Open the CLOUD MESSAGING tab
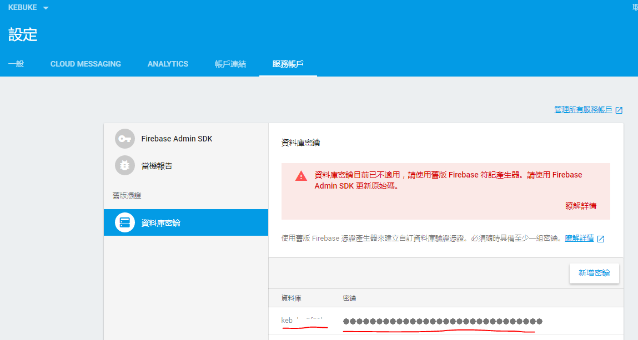The image size is (638, 340). (86, 64)
